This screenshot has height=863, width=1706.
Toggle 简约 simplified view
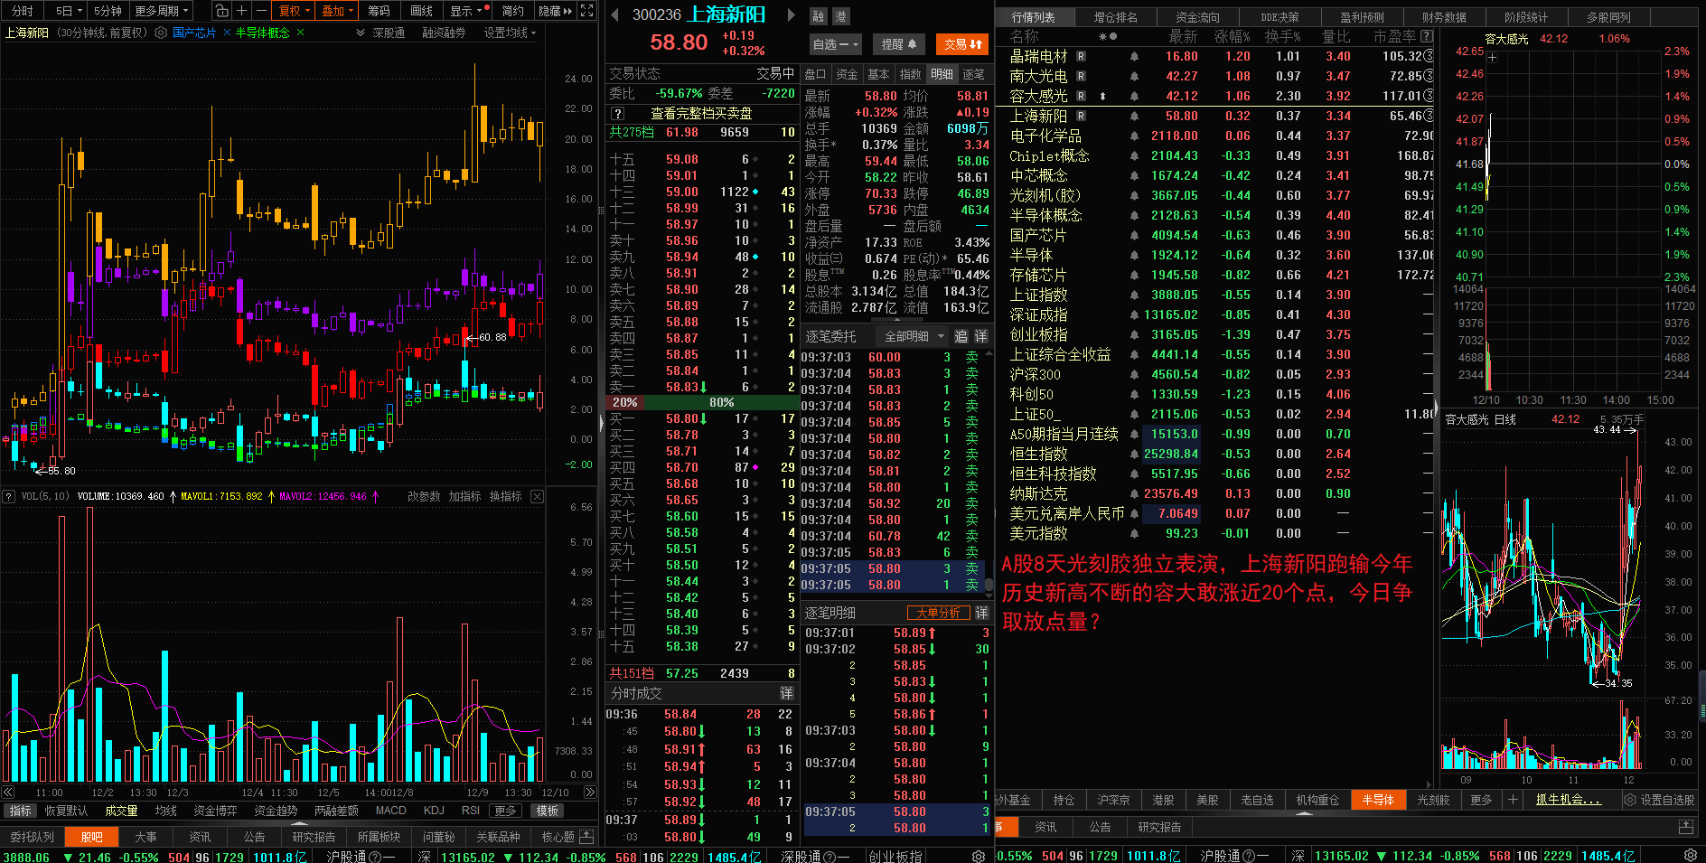513,11
